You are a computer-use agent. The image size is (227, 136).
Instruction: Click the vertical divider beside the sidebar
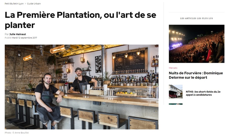164,53
